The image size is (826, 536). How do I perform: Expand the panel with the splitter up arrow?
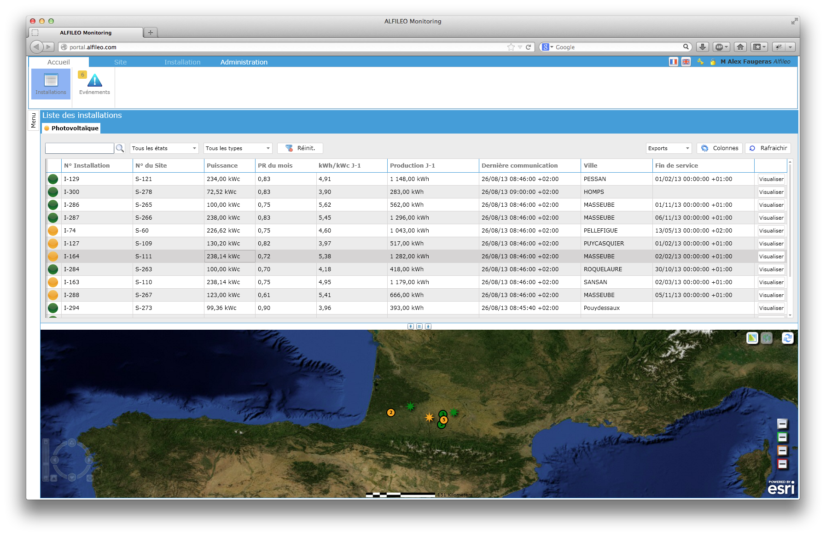pos(428,326)
